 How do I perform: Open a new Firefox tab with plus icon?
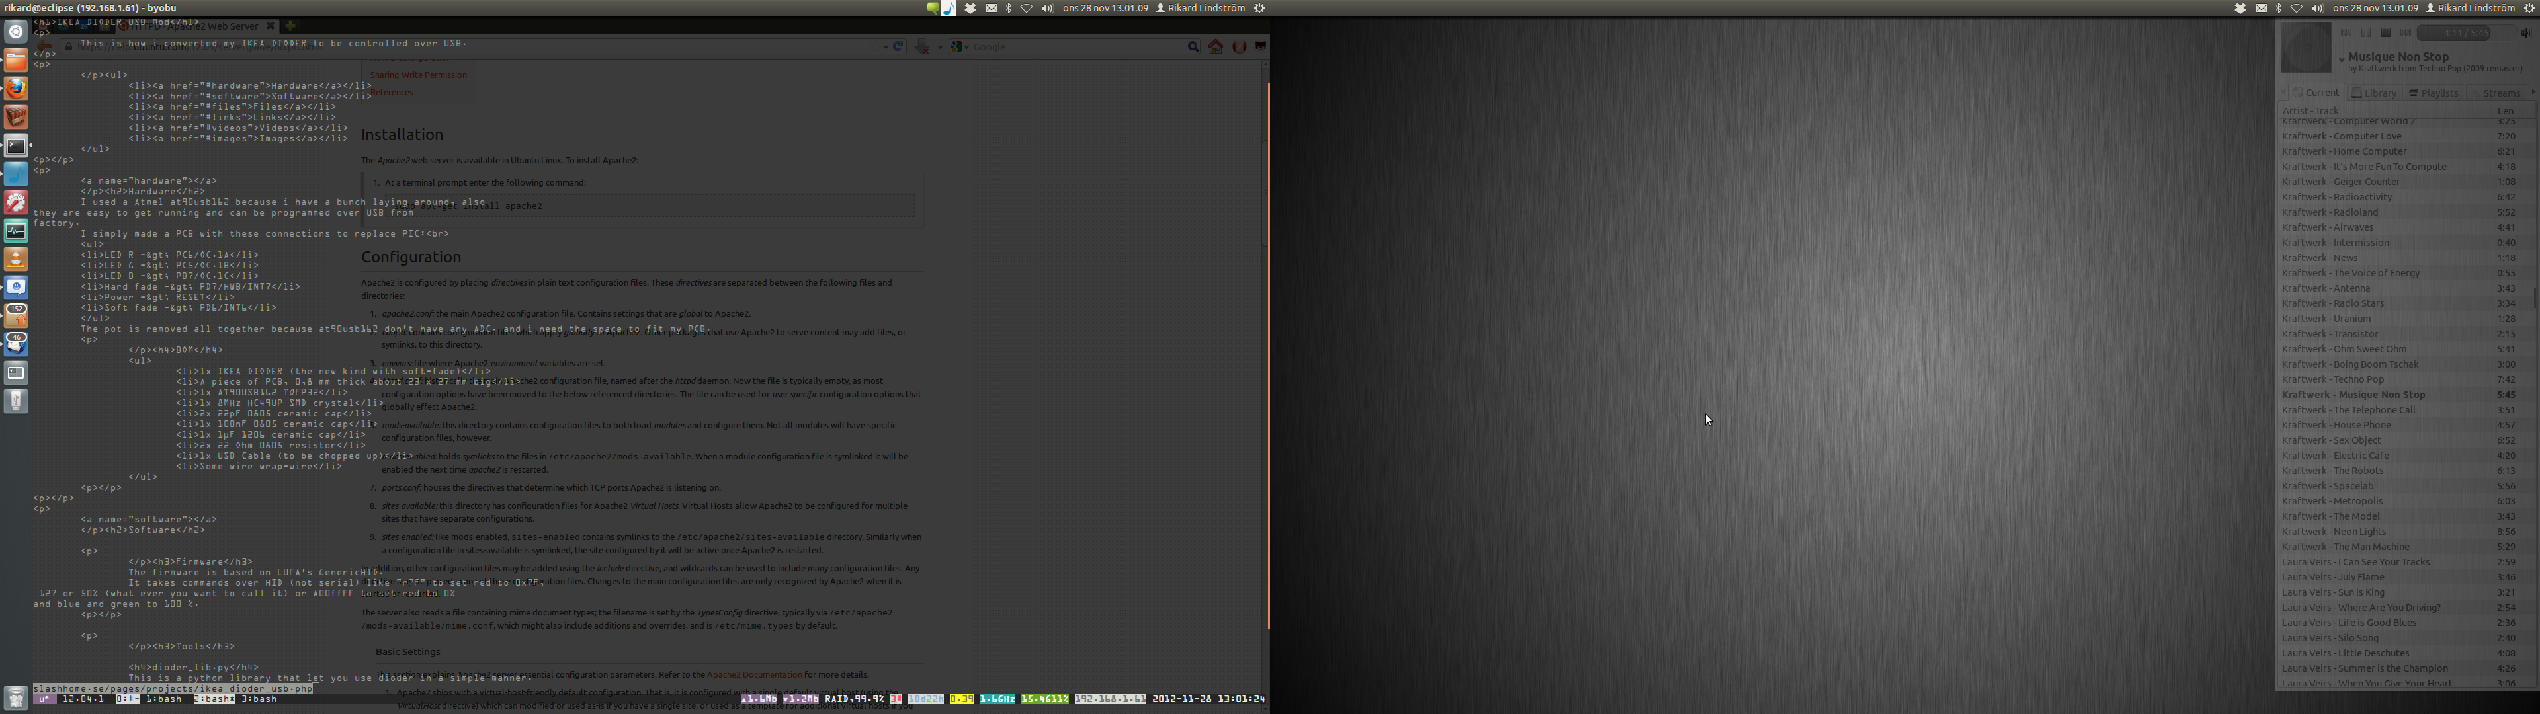click(x=291, y=26)
